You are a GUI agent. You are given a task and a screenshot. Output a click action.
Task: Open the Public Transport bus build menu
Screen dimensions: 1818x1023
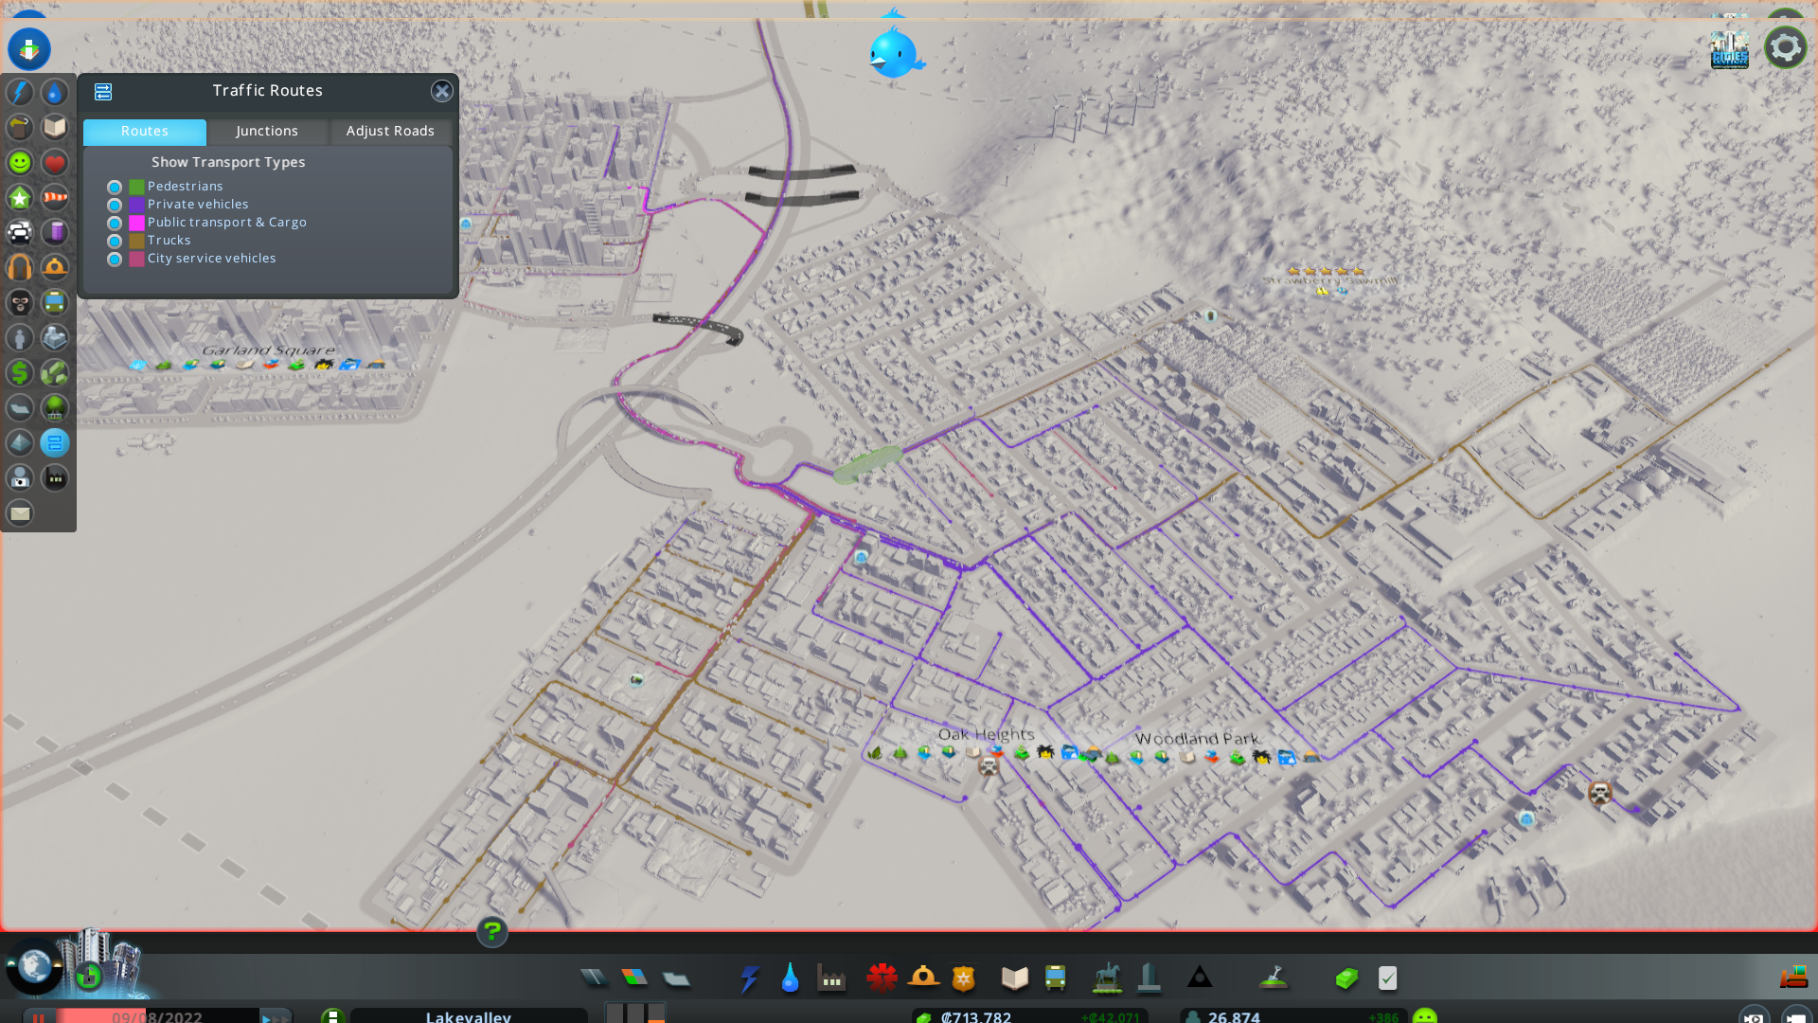[1055, 978]
